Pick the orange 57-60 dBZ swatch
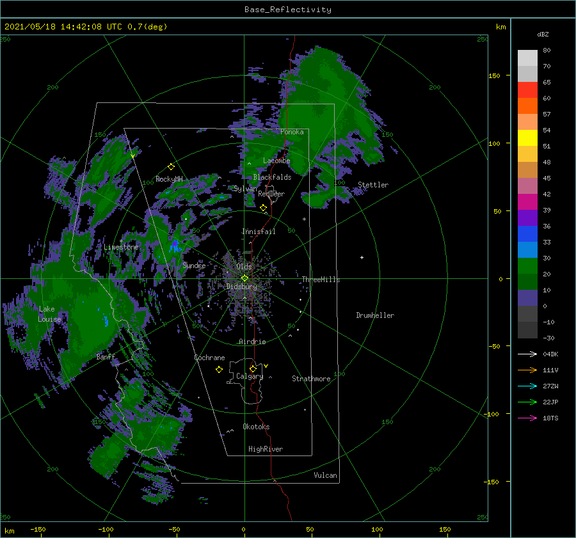576x538 pixels. [x=527, y=106]
